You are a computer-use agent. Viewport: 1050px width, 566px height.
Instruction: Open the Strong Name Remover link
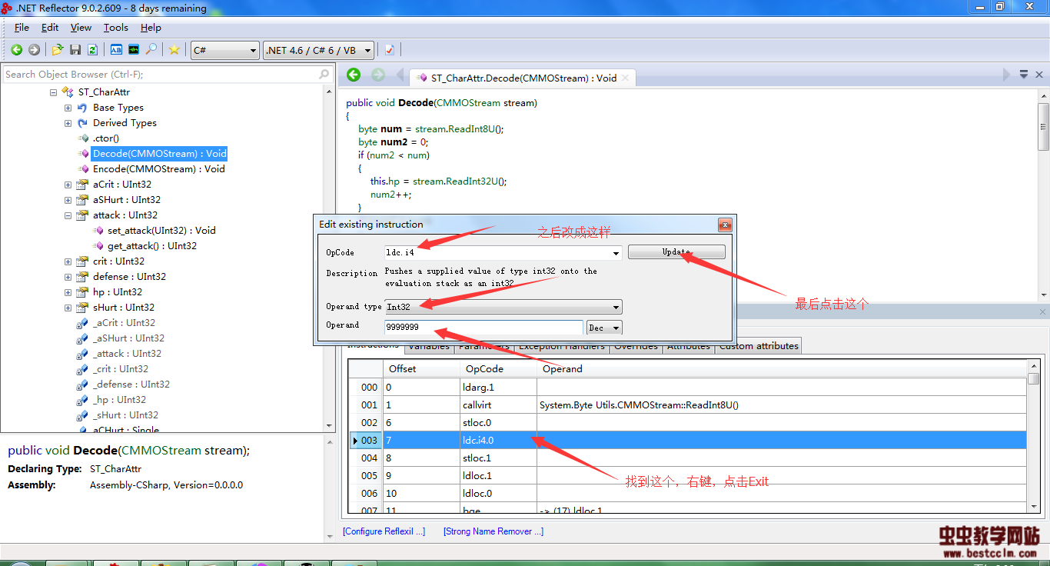point(493,531)
